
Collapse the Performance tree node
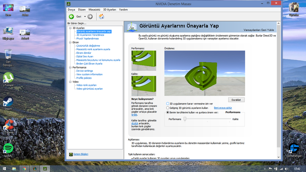(x=70, y=68)
